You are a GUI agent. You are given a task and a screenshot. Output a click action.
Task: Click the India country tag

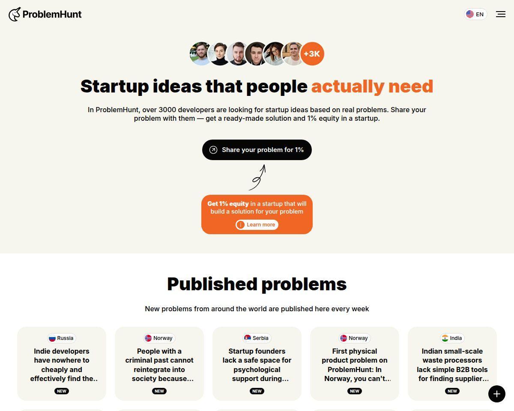(x=452, y=338)
